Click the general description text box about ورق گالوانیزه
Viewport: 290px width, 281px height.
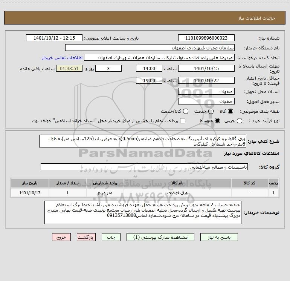pyautogui.click(x=143, y=141)
